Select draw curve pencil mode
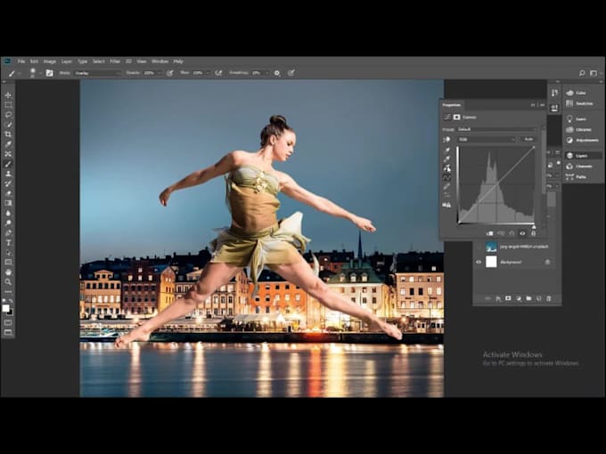Screen dimensions: 606x454 446,186
